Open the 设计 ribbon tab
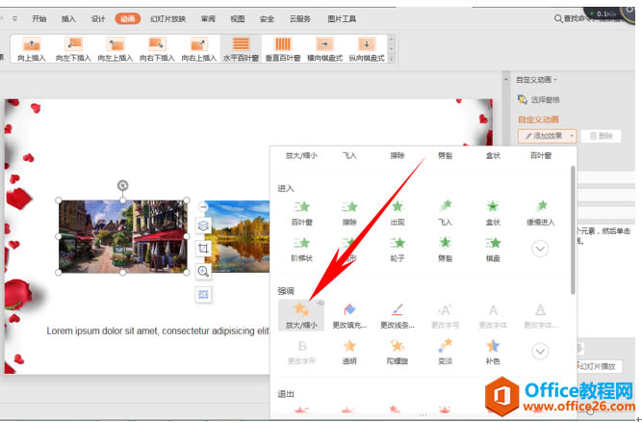Screen dimensions: 642x423 (x=98, y=19)
